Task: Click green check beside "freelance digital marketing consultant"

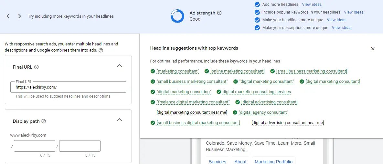Action: click(x=153, y=102)
